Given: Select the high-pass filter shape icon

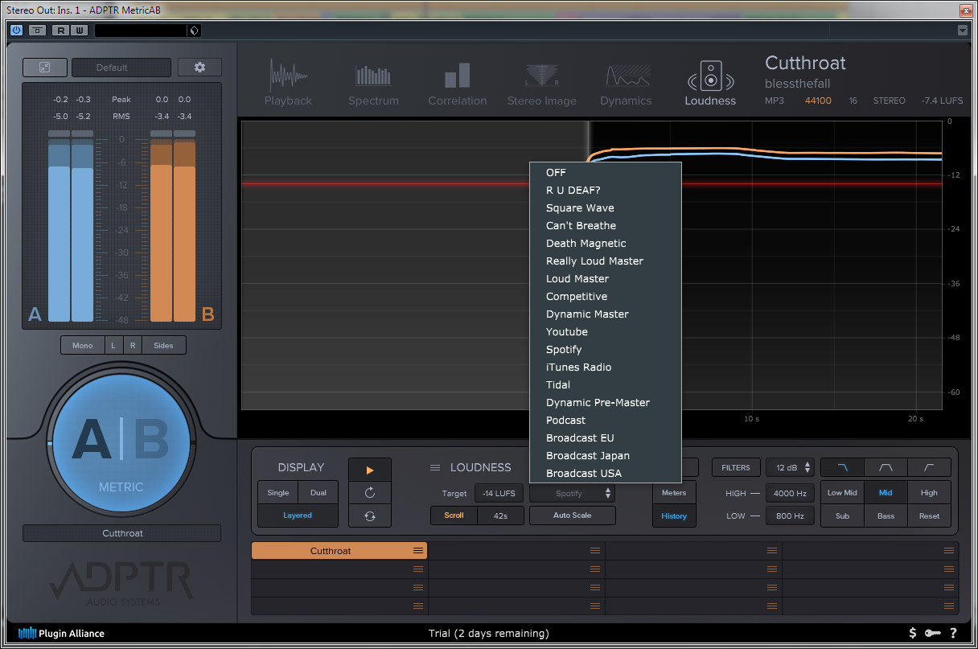Looking at the screenshot, I should pos(929,467).
